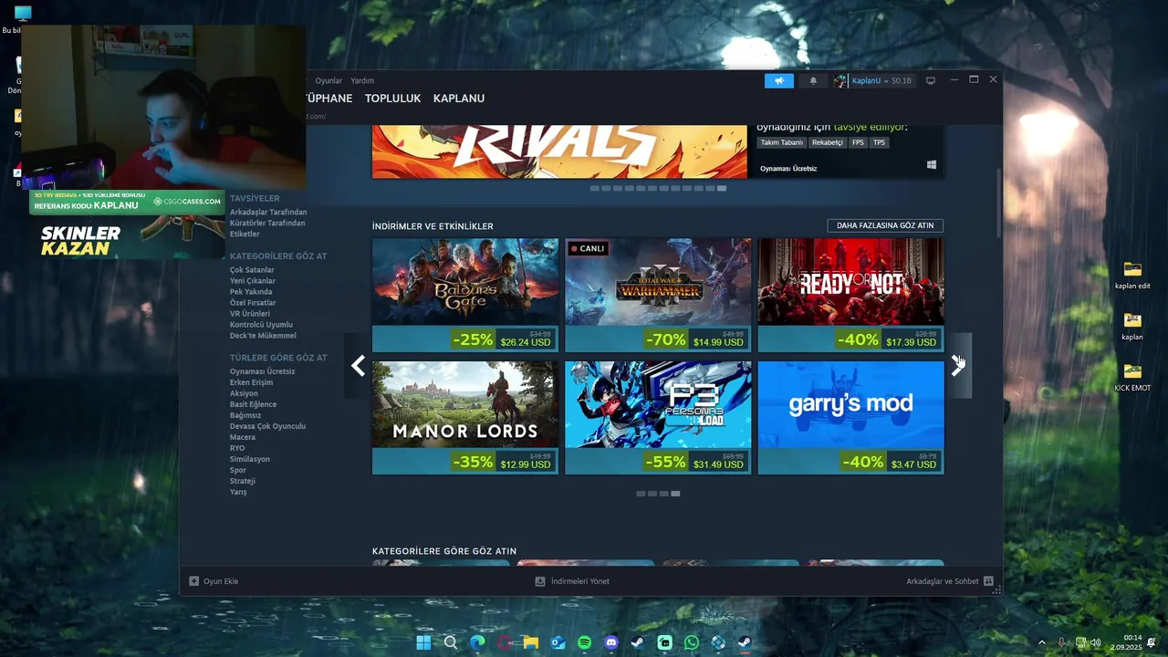The image size is (1168, 657).
Task: Open Discord from taskbar
Action: point(611,642)
